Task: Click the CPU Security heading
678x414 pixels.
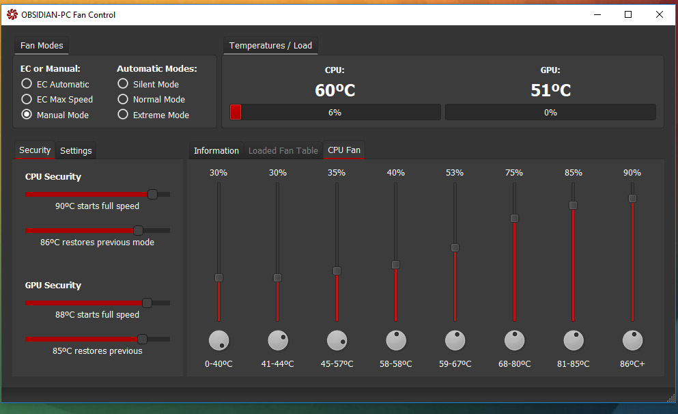Action: [53, 177]
